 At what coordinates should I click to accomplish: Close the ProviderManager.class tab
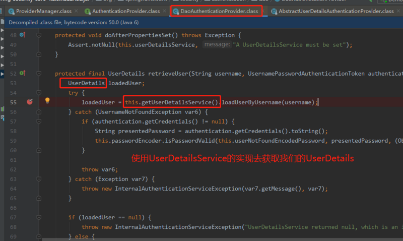pos(76,11)
